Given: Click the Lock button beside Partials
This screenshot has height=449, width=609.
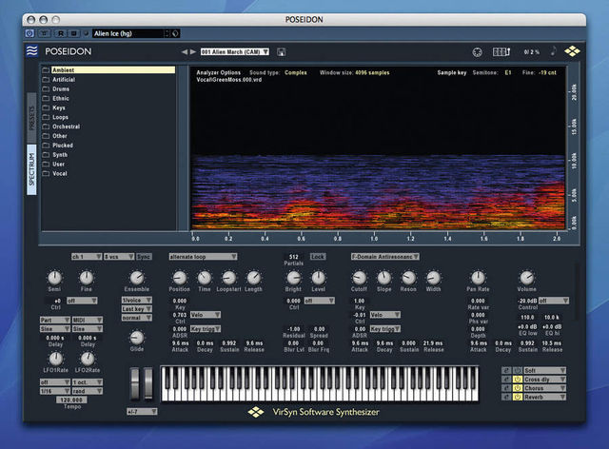Looking at the screenshot, I should tap(317, 257).
